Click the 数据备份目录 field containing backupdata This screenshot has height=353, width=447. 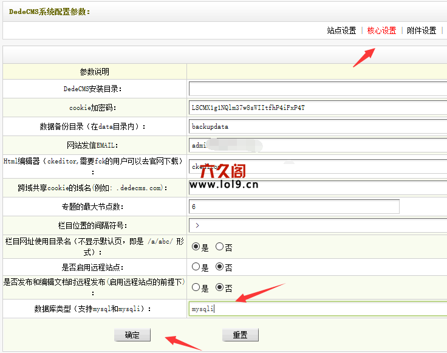click(318, 127)
